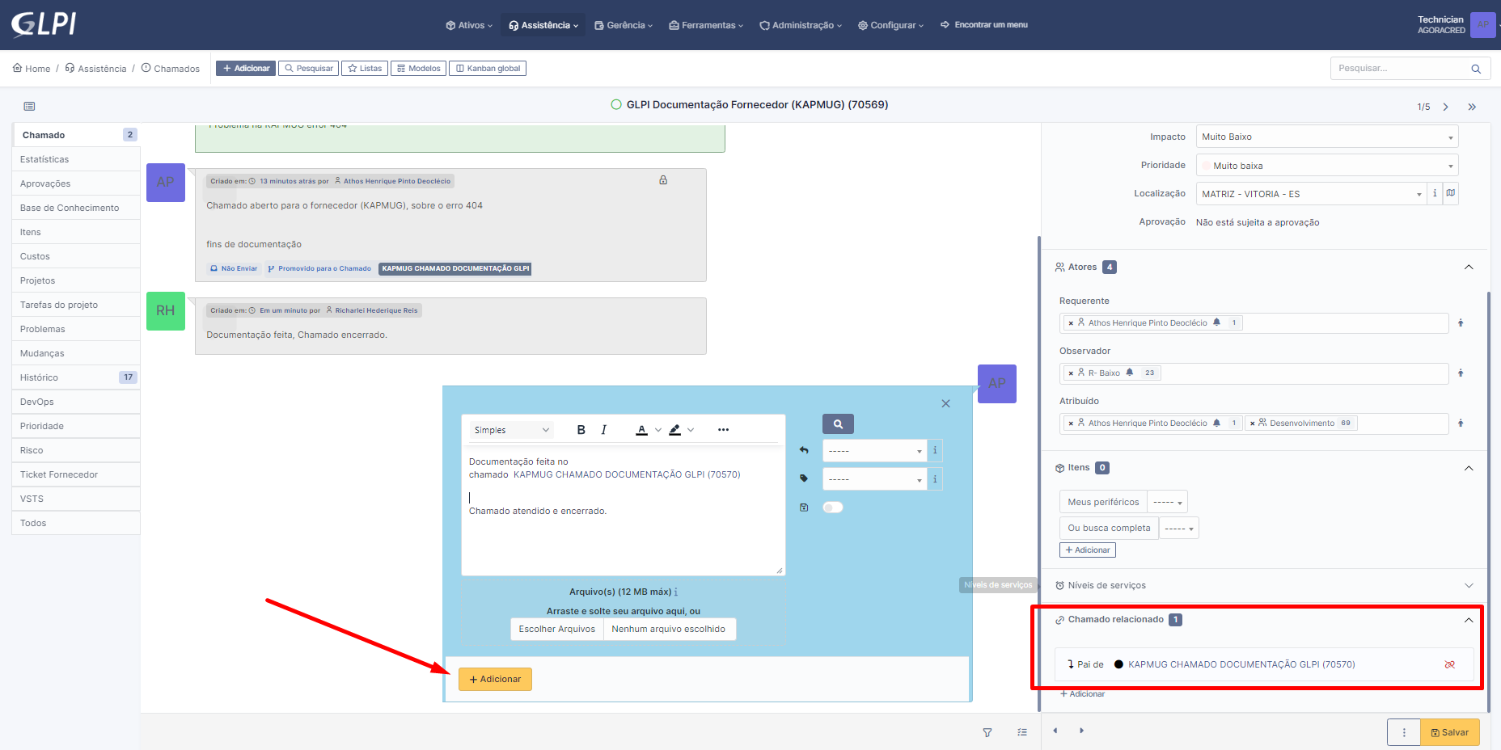The image size is (1501, 750).
Task: Toggle the private followup switch
Action: point(833,508)
